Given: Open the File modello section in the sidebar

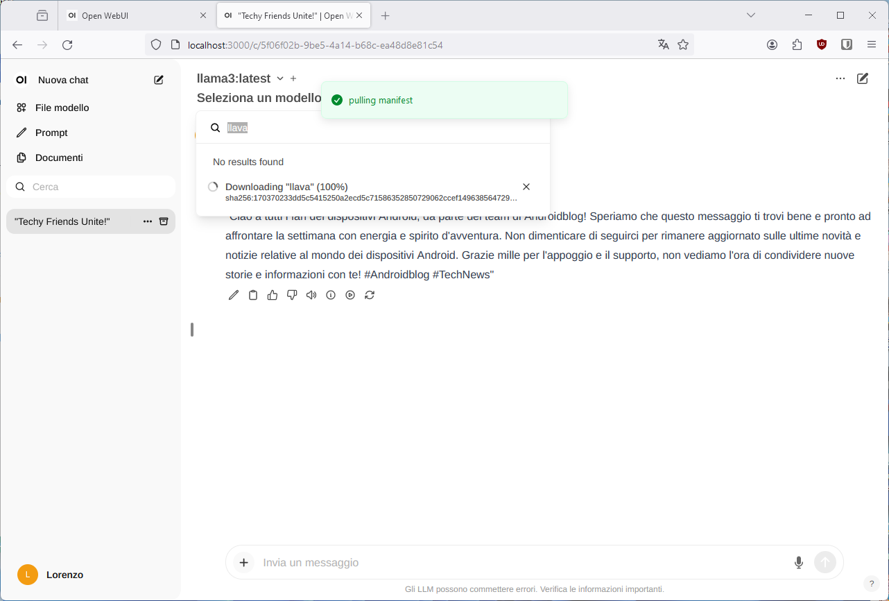Looking at the screenshot, I should (61, 108).
